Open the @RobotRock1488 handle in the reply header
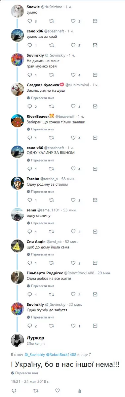125x397 pixels. (x=62, y=354)
